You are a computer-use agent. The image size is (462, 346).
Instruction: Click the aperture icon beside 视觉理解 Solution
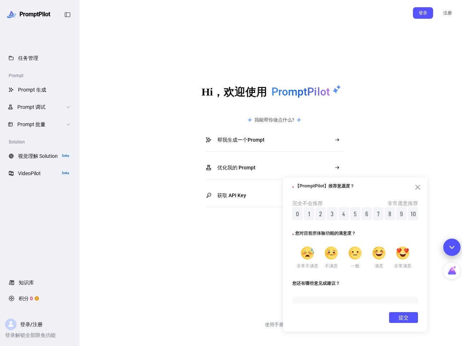point(11,156)
